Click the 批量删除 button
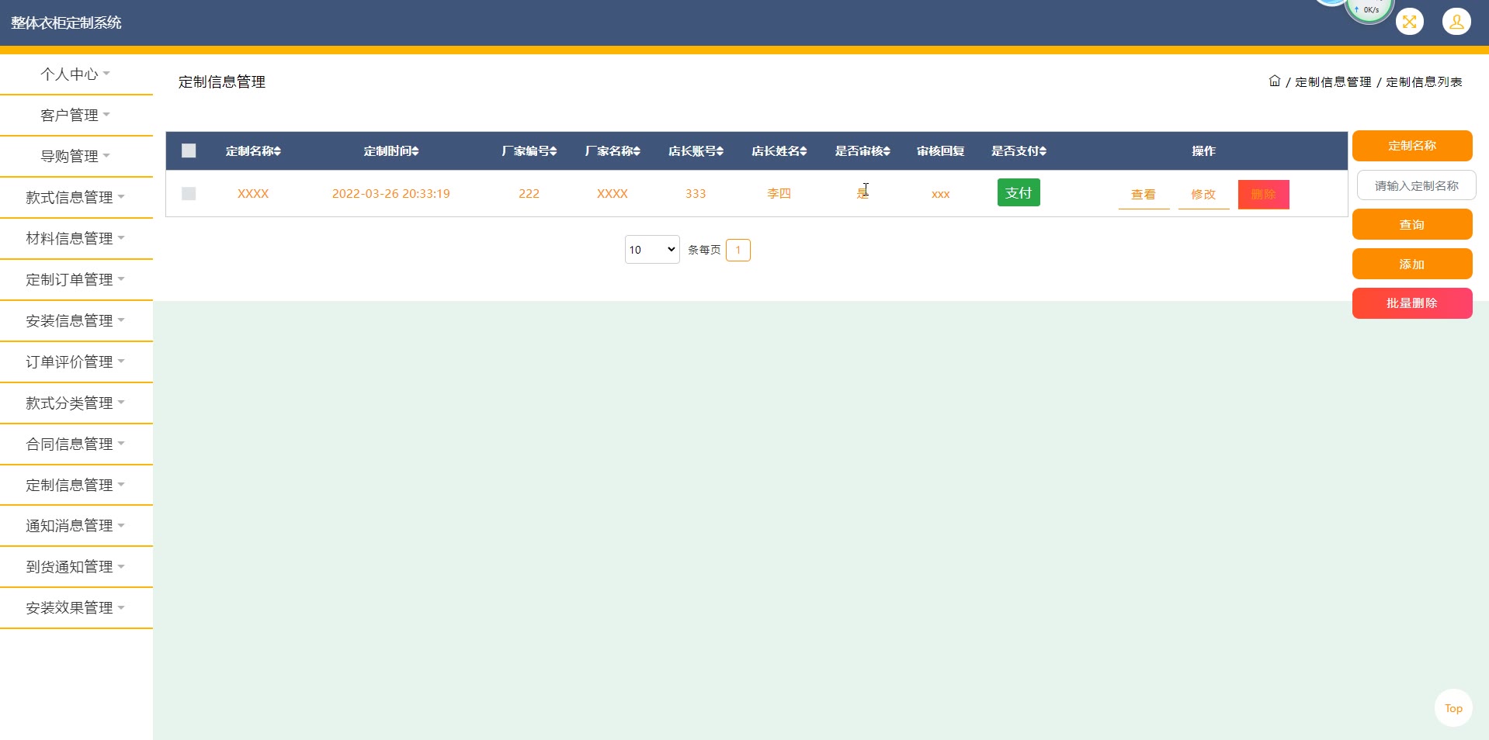This screenshot has height=740, width=1489. pos(1412,303)
